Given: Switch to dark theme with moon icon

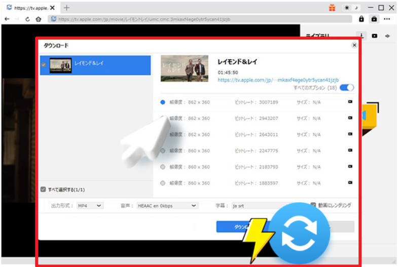Looking at the screenshot, I should coord(356,8).
